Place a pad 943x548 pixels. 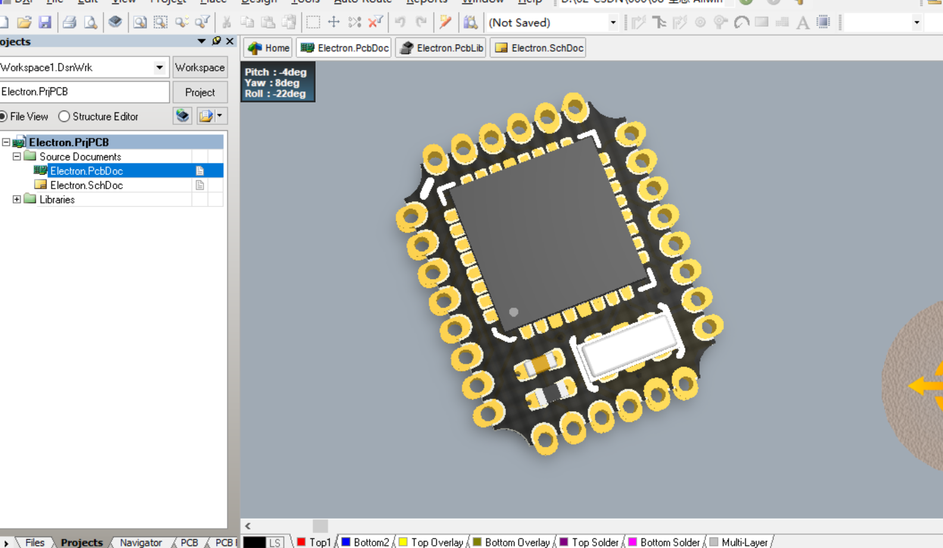pos(701,23)
